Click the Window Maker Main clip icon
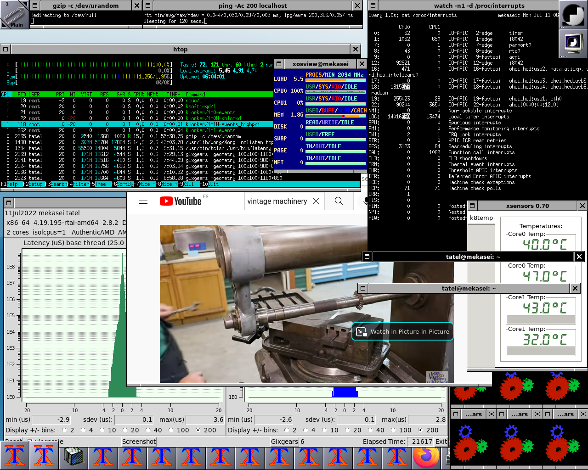 point(14,14)
